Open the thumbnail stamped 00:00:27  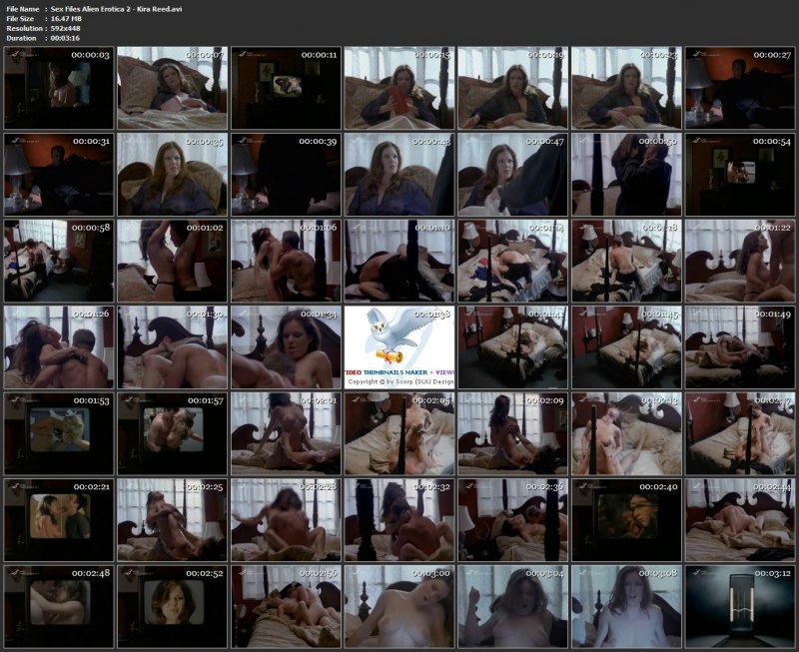[x=738, y=86]
